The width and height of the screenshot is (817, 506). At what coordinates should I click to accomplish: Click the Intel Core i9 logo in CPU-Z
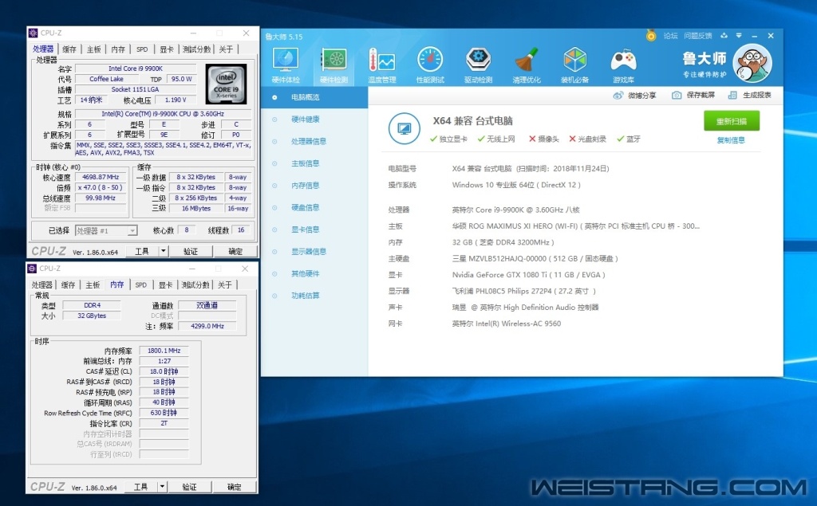click(x=226, y=84)
